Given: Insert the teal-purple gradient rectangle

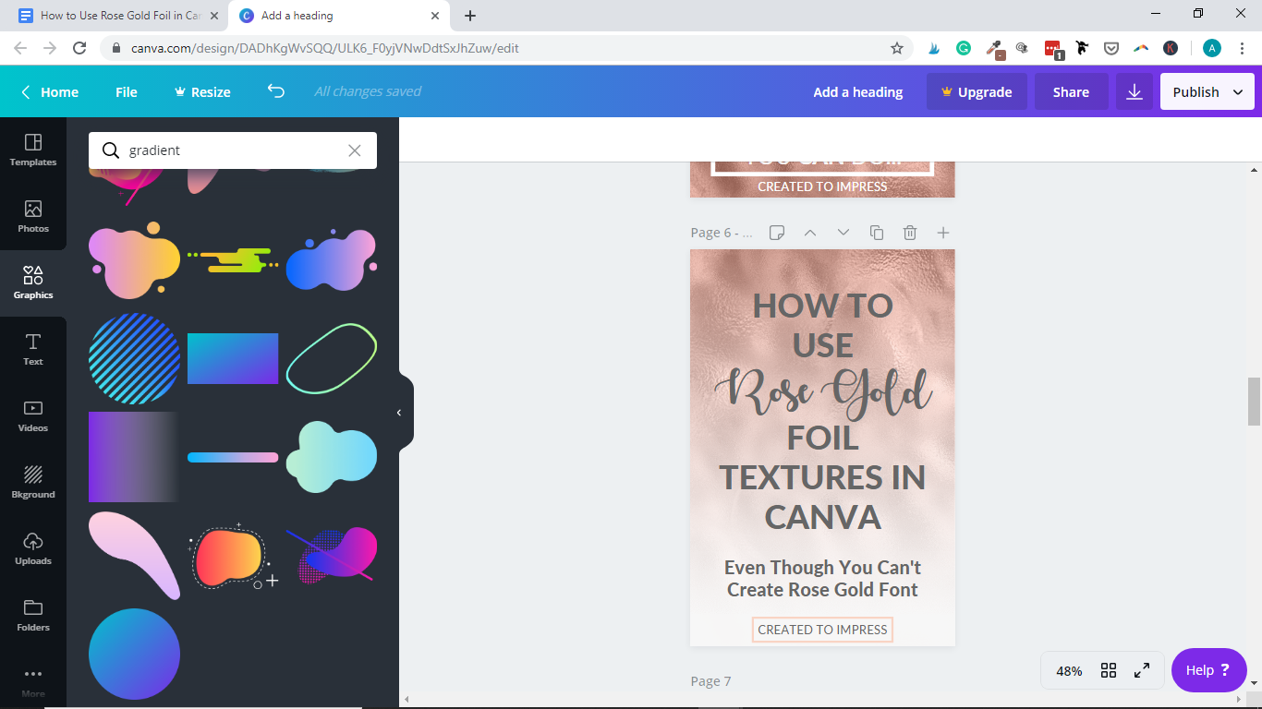Looking at the screenshot, I should [233, 358].
